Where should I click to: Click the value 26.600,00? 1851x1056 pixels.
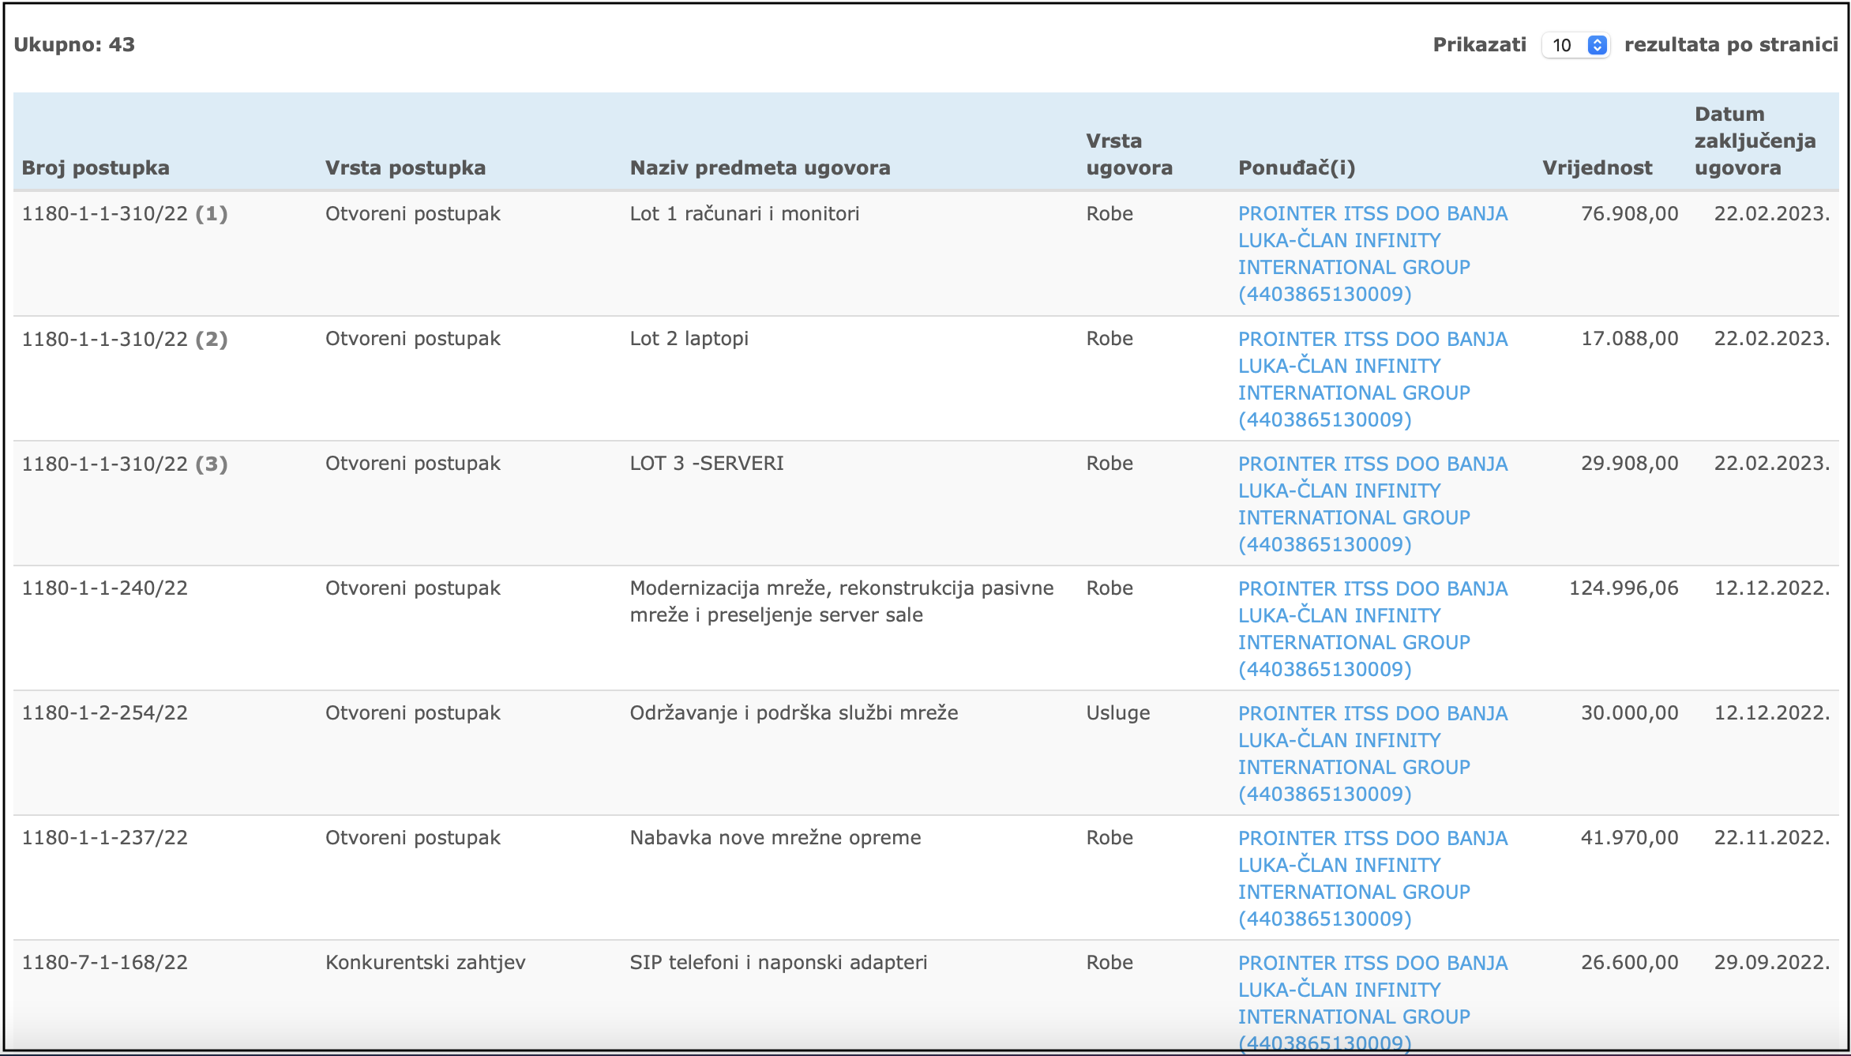click(1629, 963)
